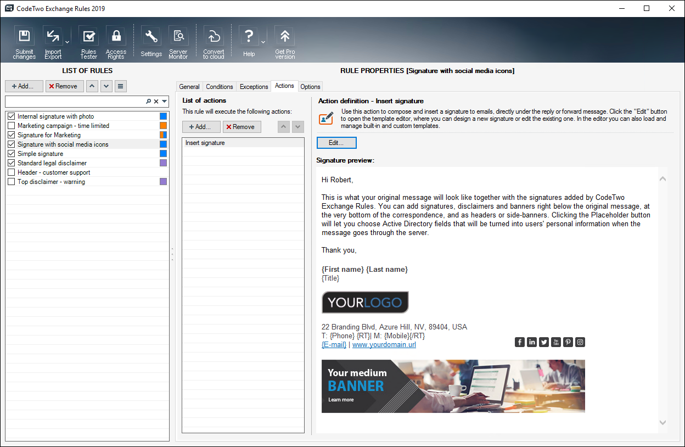
Task: Click the YOURLOGO image in the preview
Action: [x=365, y=303]
